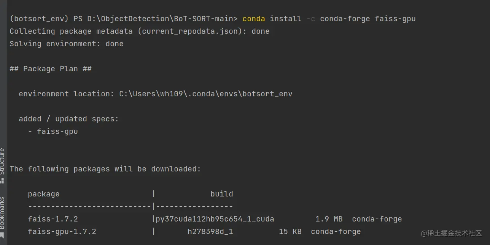Click the build column header
490x245 pixels.
click(x=222, y=194)
